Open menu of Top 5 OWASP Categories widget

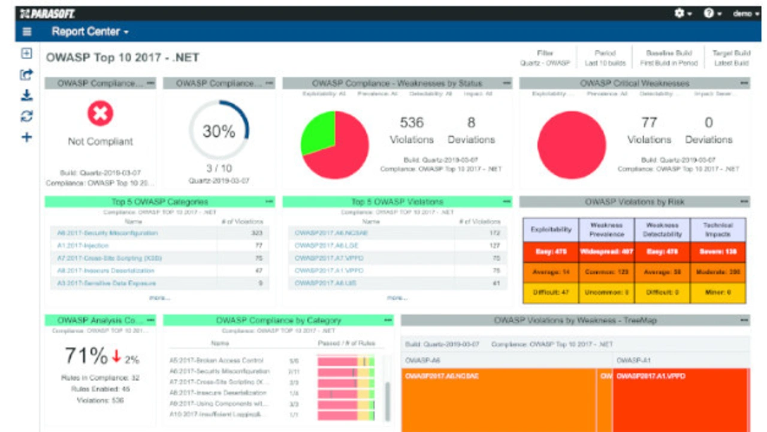269,202
